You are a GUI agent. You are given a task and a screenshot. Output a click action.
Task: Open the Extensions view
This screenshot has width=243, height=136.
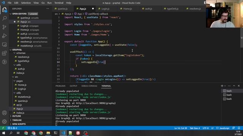point(4,53)
